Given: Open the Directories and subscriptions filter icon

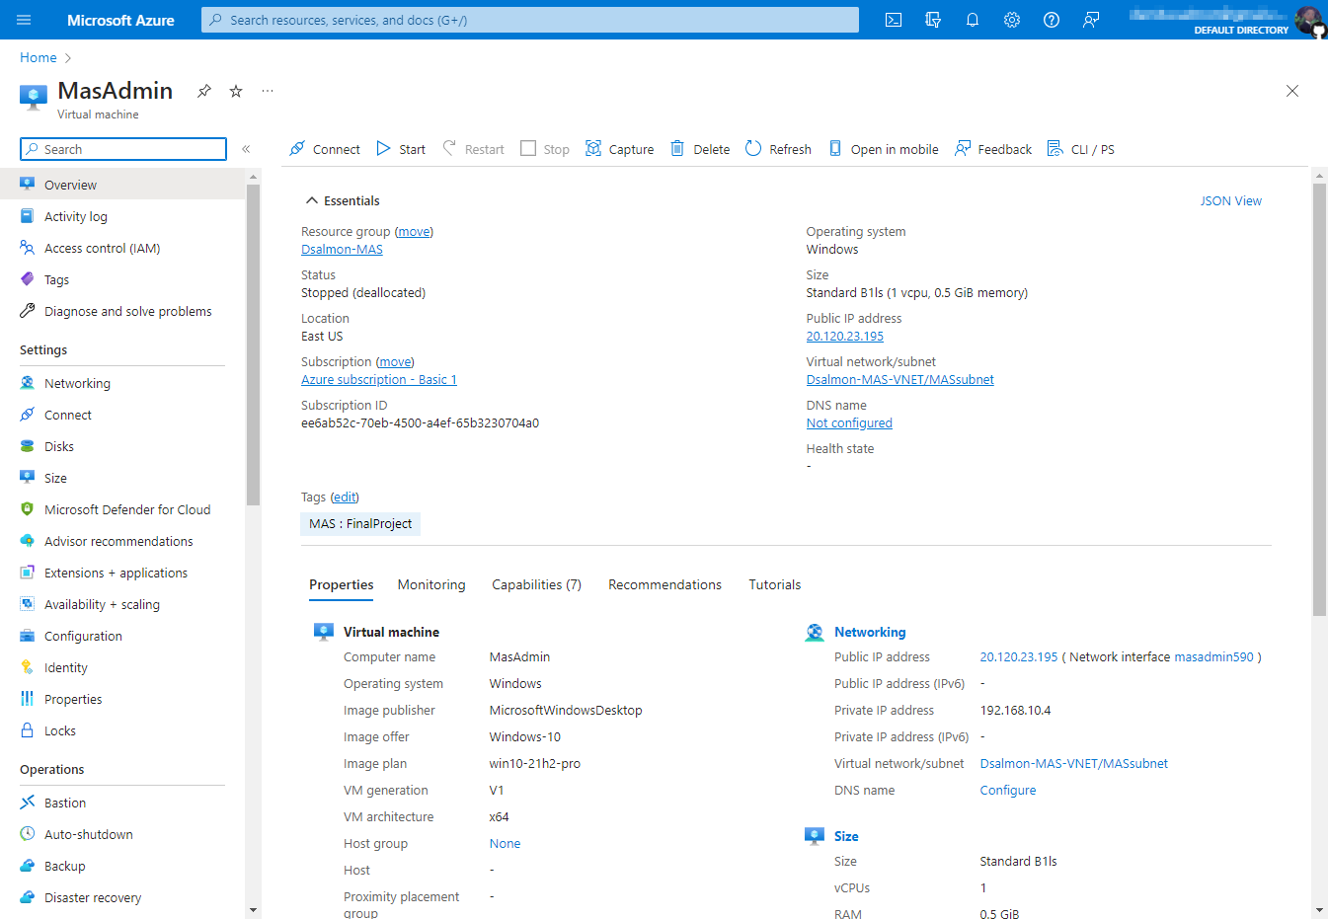Looking at the screenshot, I should (933, 20).
